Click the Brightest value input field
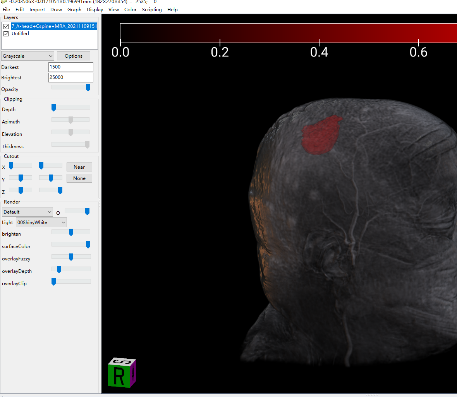The width and height of the screenshot is (457, 397). (x=70, y=77)
